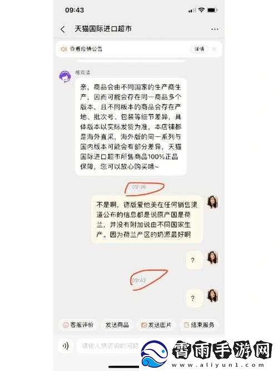This screenshot has width=278, height=371.
Task: Select the 结束服务 end service option
Action: pos(199,325)
